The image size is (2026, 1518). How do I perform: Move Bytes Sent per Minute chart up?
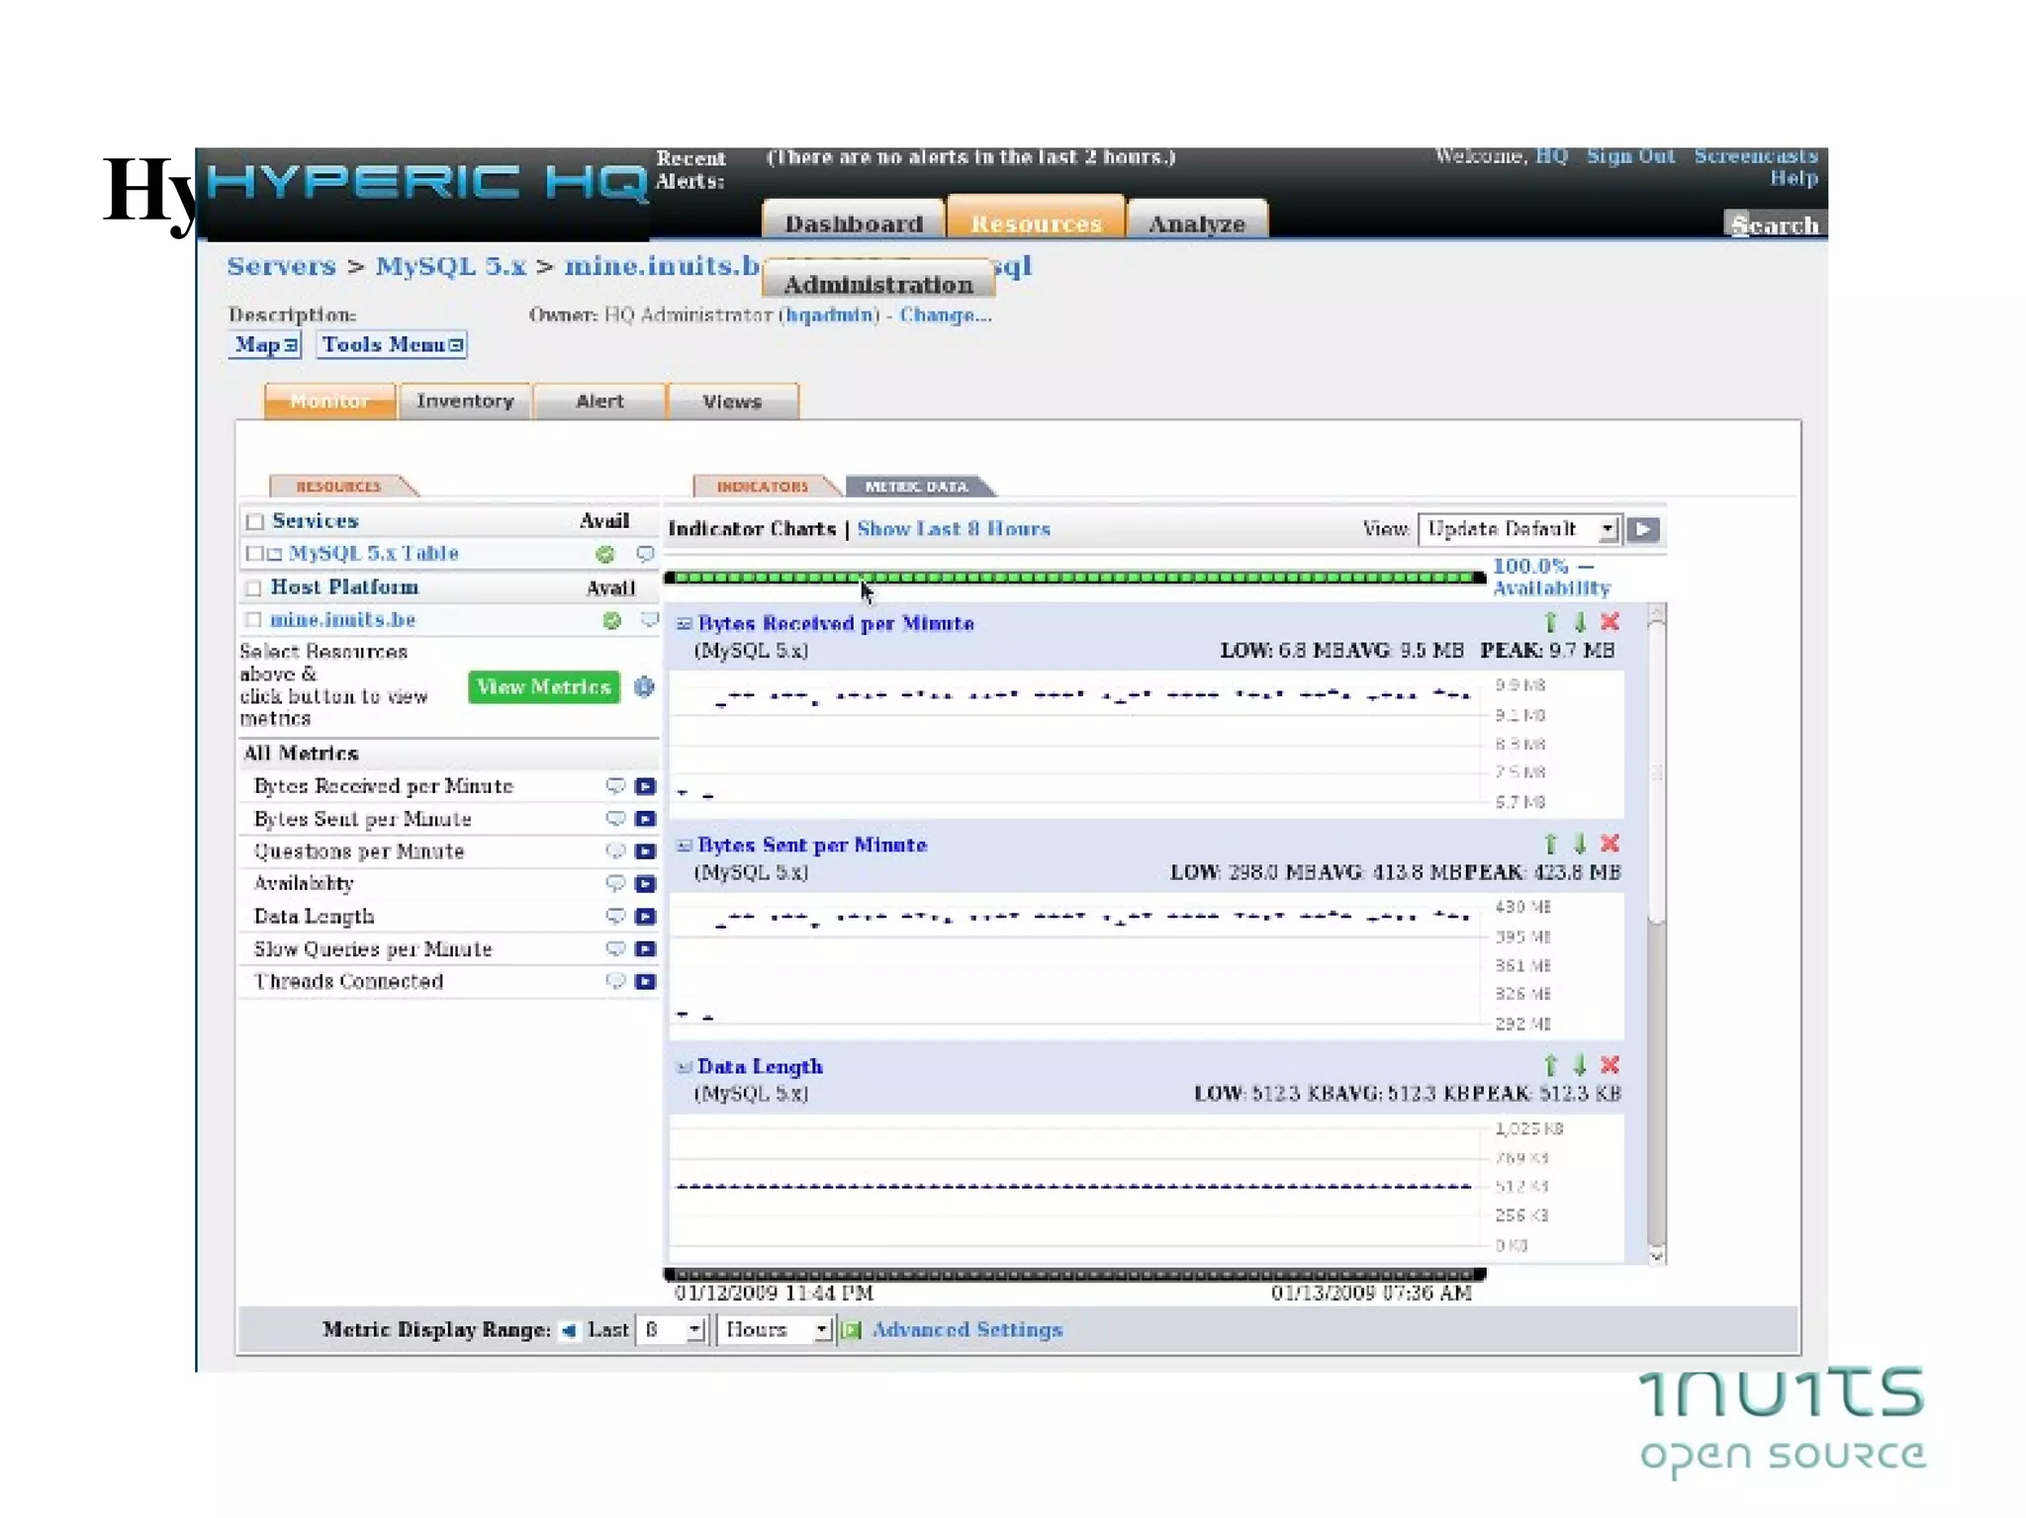click(x=1550, y=844)
